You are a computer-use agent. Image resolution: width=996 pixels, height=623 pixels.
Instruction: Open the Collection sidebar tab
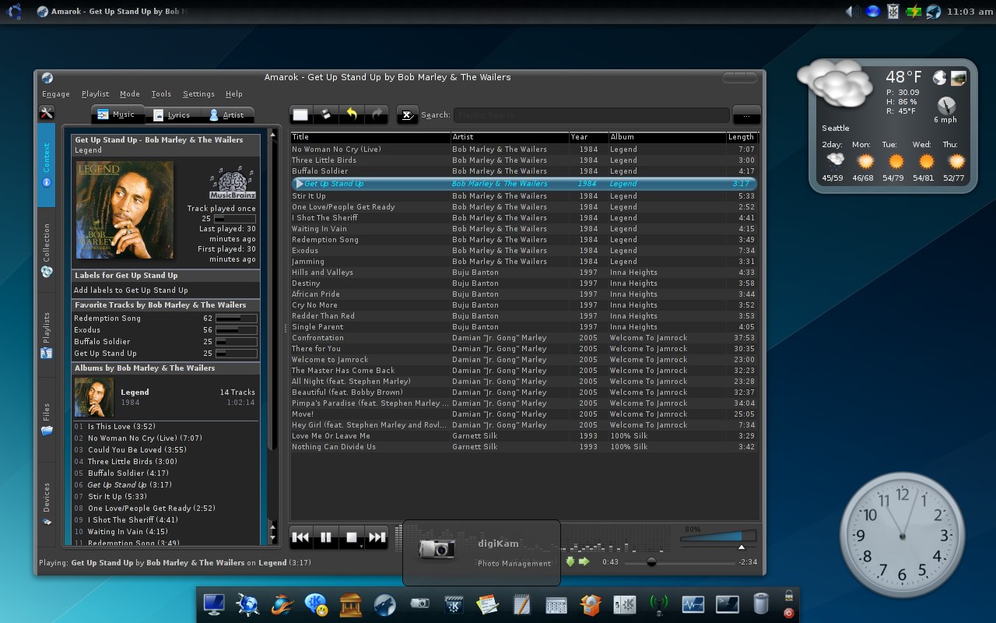(x=46, y=251)
